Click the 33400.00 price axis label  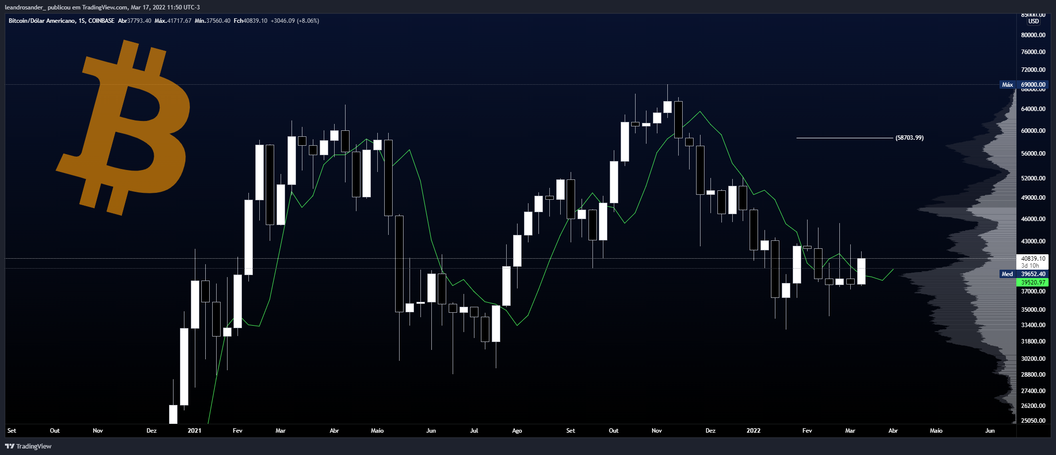point(1033,325)
